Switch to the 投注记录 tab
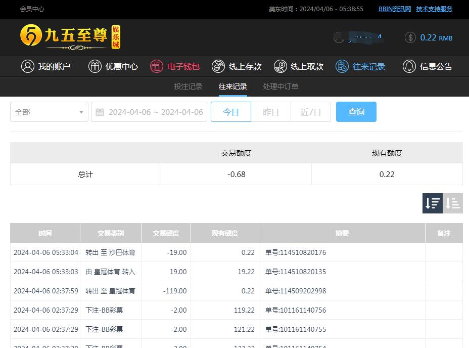 (188, 86)
